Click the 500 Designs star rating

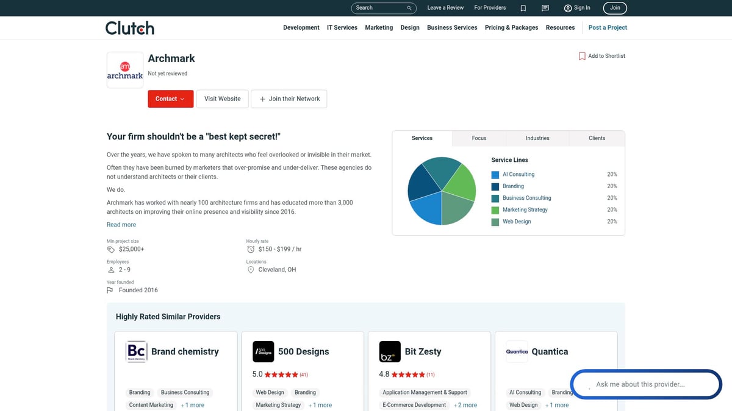pos(282,374)
